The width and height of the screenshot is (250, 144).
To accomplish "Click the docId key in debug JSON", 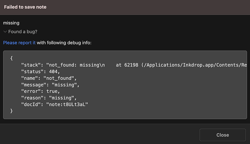I will (31, 104).
